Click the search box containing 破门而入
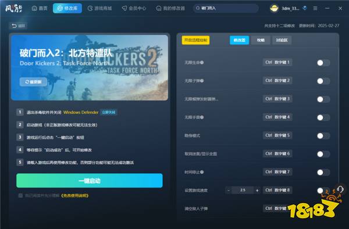 pyautogui.click(x=226, y=8)
